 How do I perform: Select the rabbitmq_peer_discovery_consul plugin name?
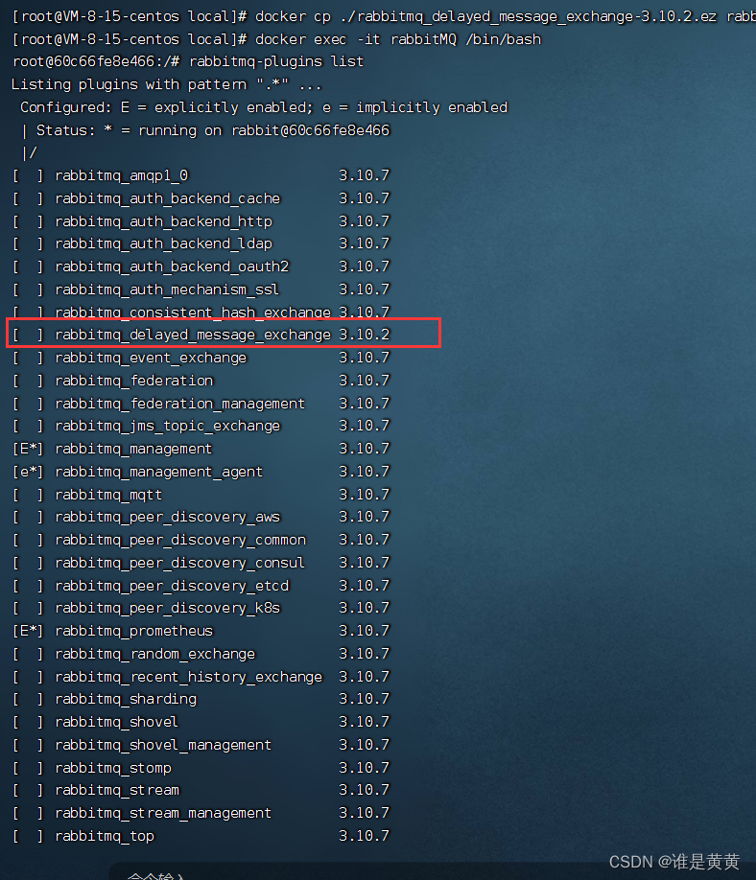click(179, 563)
